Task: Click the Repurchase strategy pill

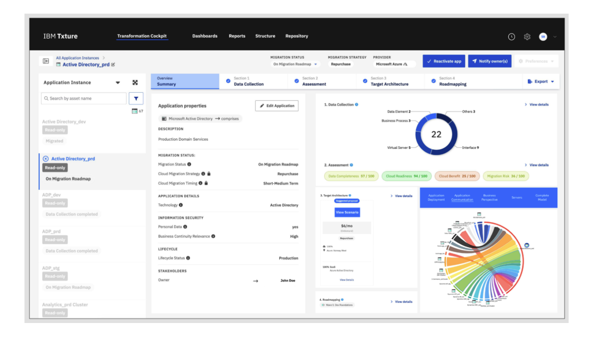Action: click(x=341, y=64)
